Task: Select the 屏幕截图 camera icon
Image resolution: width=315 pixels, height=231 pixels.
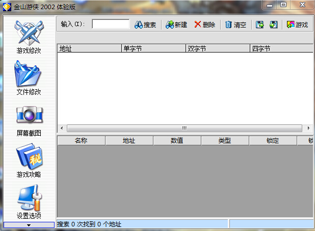Action: coord(29,121)
